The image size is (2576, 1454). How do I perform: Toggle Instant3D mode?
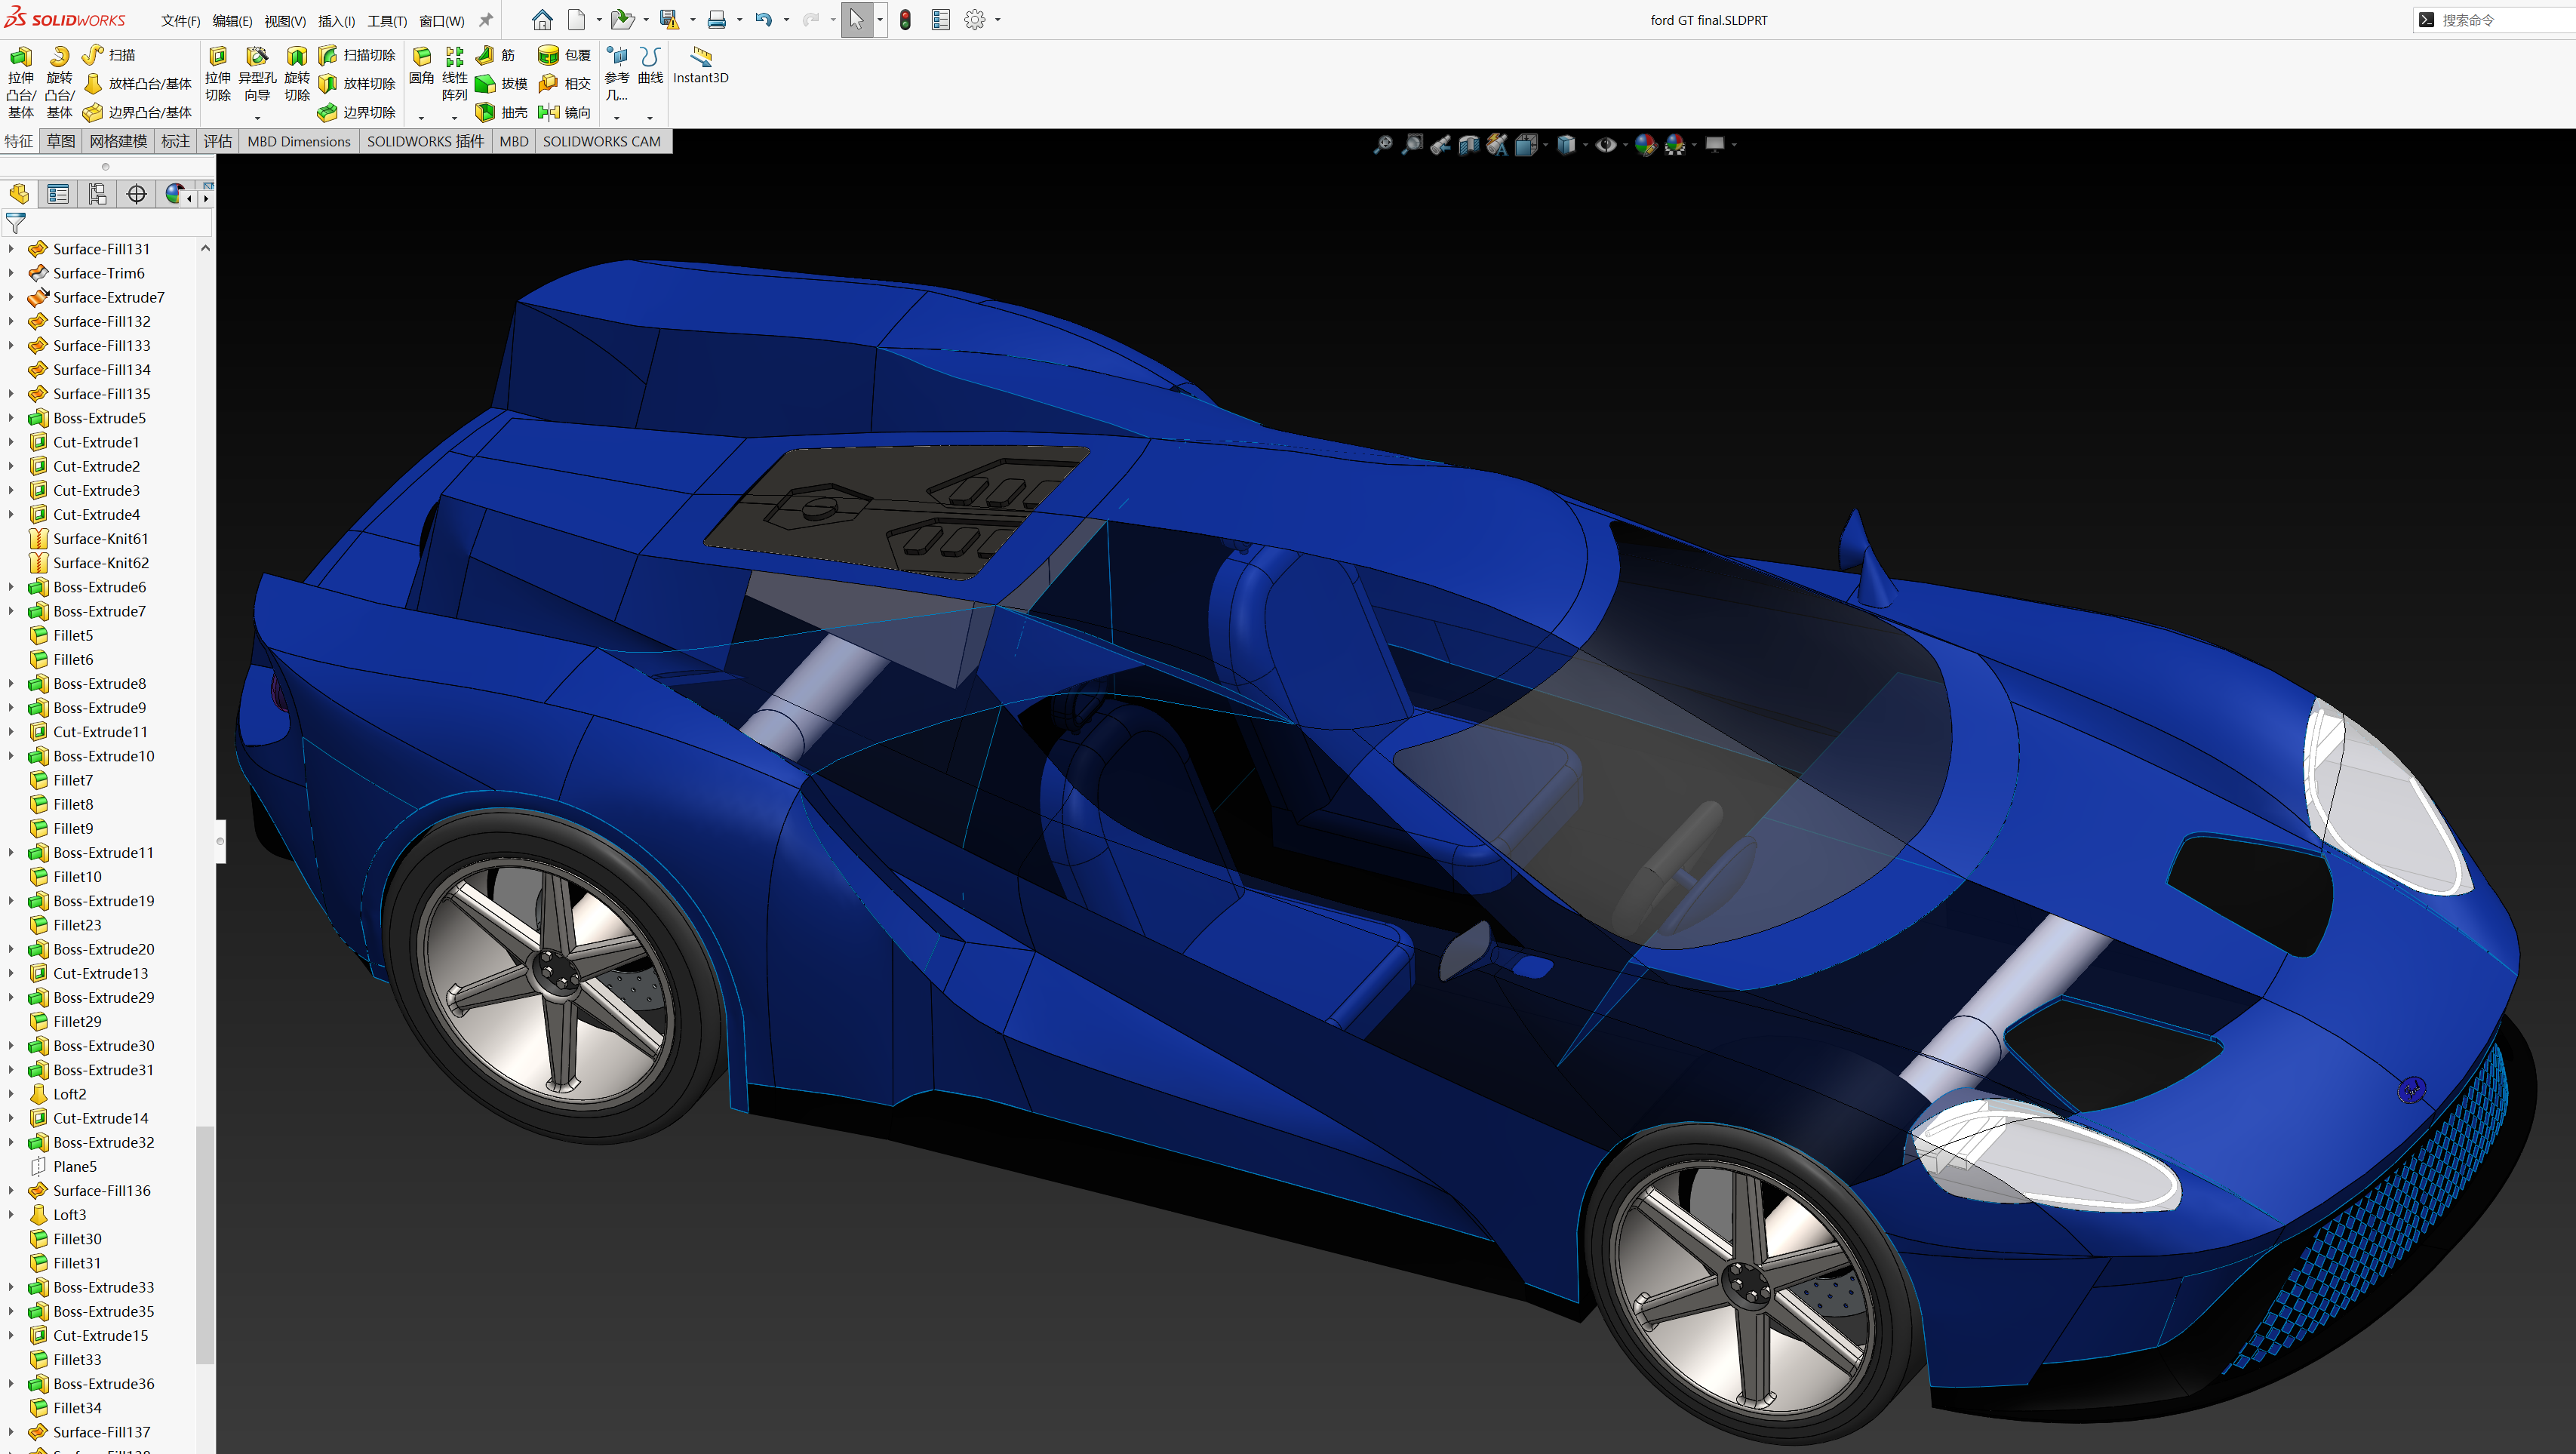pos(701,66)
